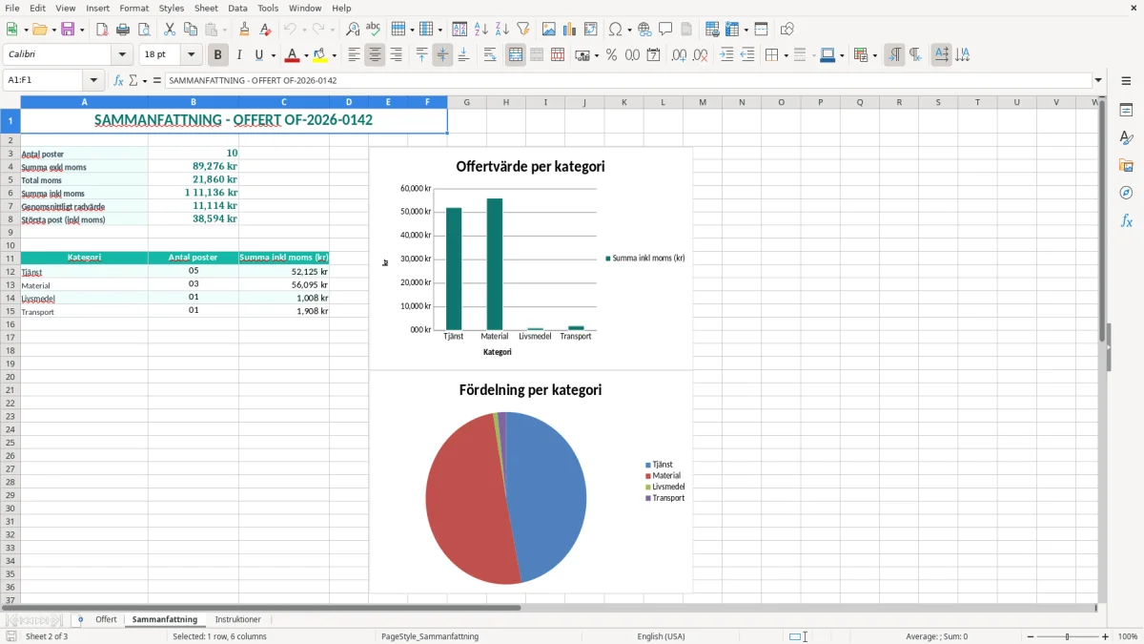The height and width of the screenshot is (644, 1144).
Task: Open Find & Replace tool
Action: 353,30
